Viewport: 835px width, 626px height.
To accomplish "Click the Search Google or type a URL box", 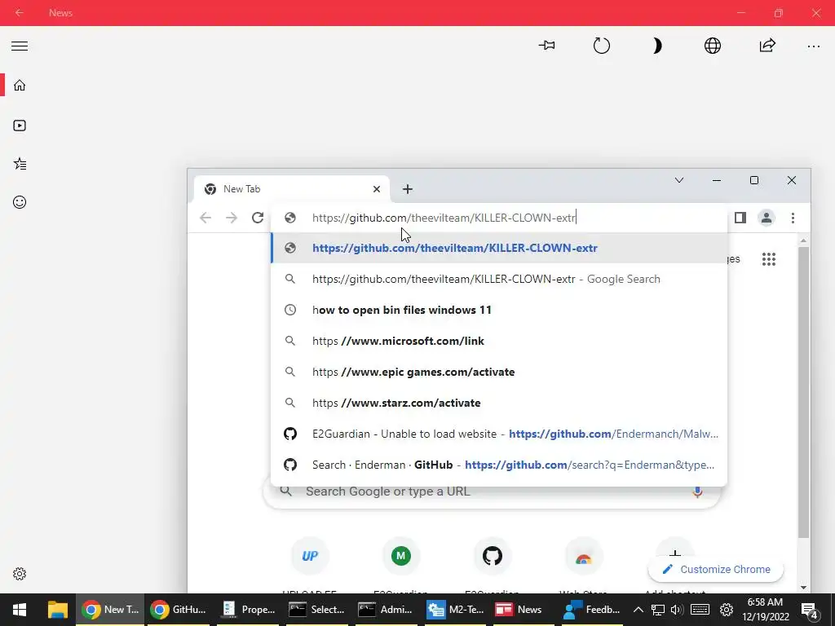I will [x=492, y=492].
